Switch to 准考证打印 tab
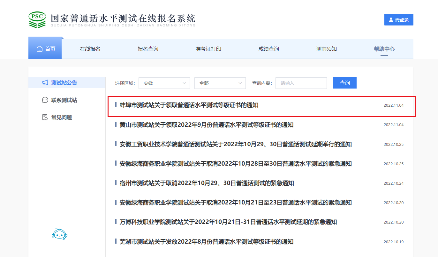 pos(208,49)
